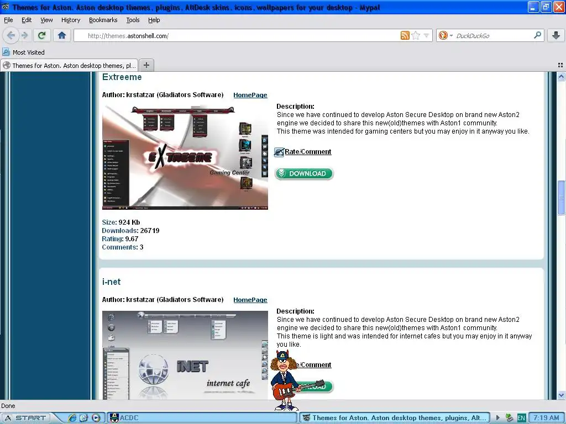Open the Extreeme theme preview thumbnail
The width and height of the screenshot is (566, 424).
tap(185, 157)
